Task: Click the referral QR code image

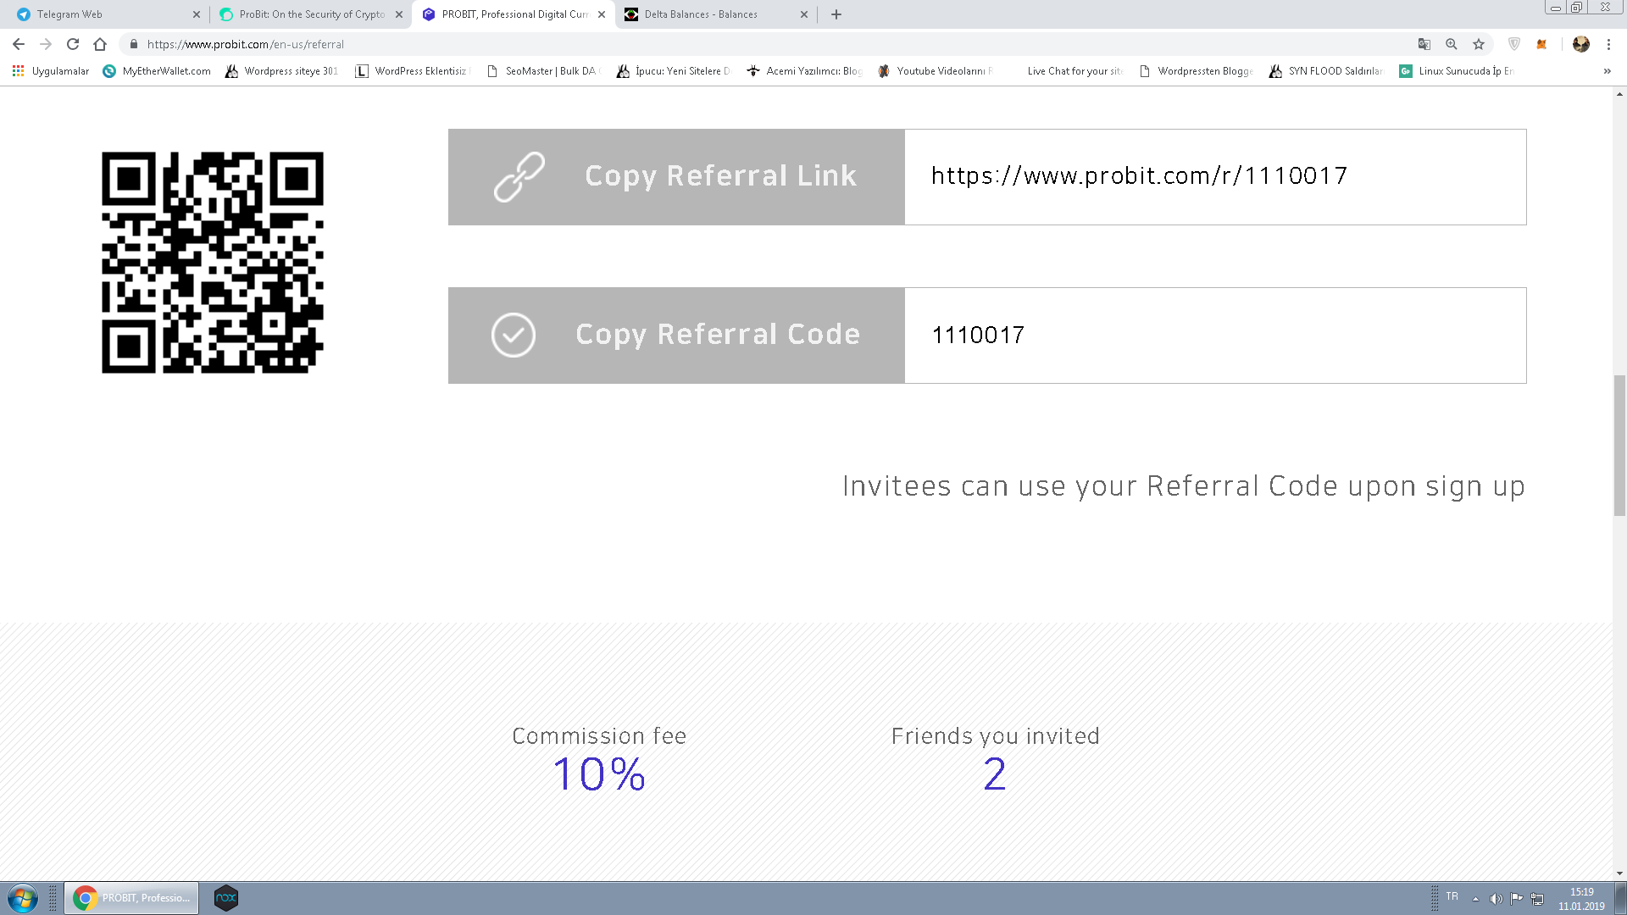Action: pos(213,263)
